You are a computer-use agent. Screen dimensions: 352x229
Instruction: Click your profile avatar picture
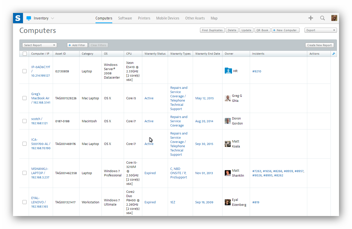(334, 18)
